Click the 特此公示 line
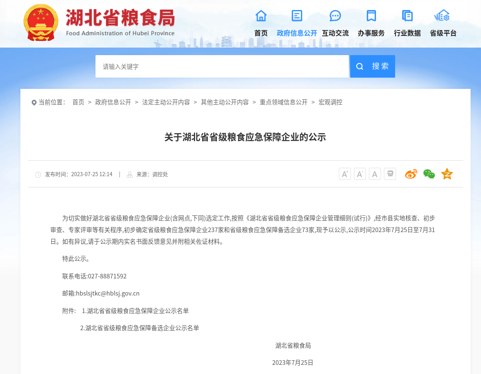481x374 pixels. 76,259
